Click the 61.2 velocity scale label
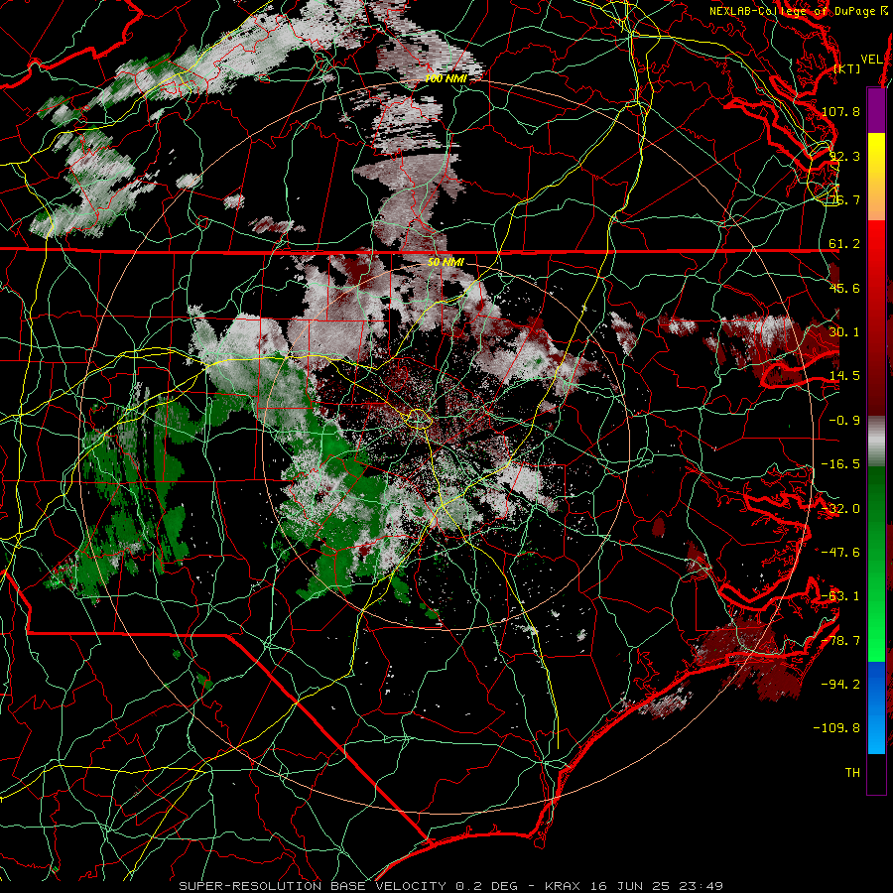Image resolution: width=893 pixels, height=893 pixels. [x=844, y=244]
